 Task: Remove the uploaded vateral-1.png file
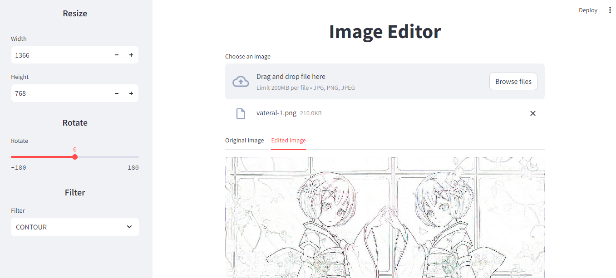533,113
